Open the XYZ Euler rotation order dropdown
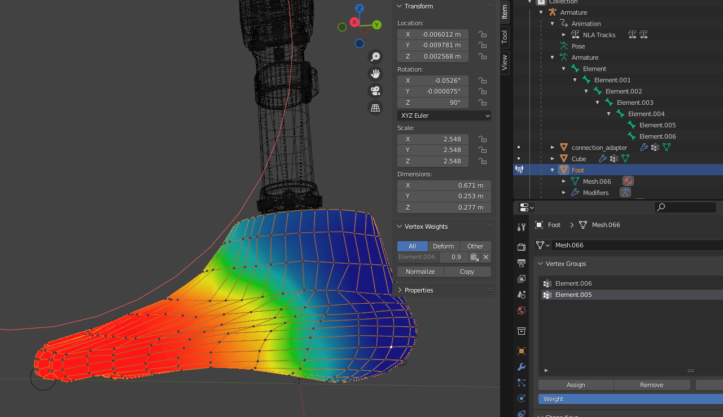Viewport: 723px width, 417px height. pos(444,114)
